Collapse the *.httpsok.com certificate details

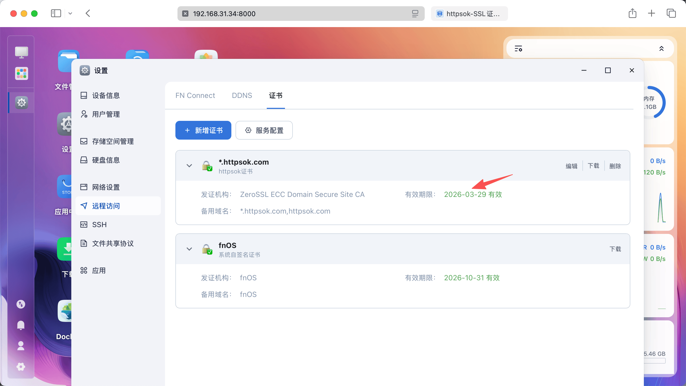(189, 166)
